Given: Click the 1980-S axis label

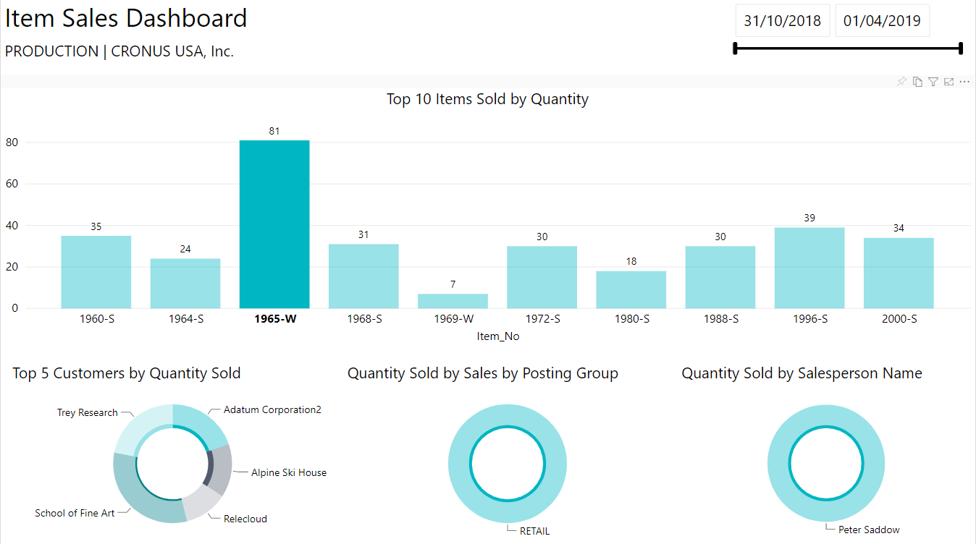Looking at the screenshot, I should 631,318.
